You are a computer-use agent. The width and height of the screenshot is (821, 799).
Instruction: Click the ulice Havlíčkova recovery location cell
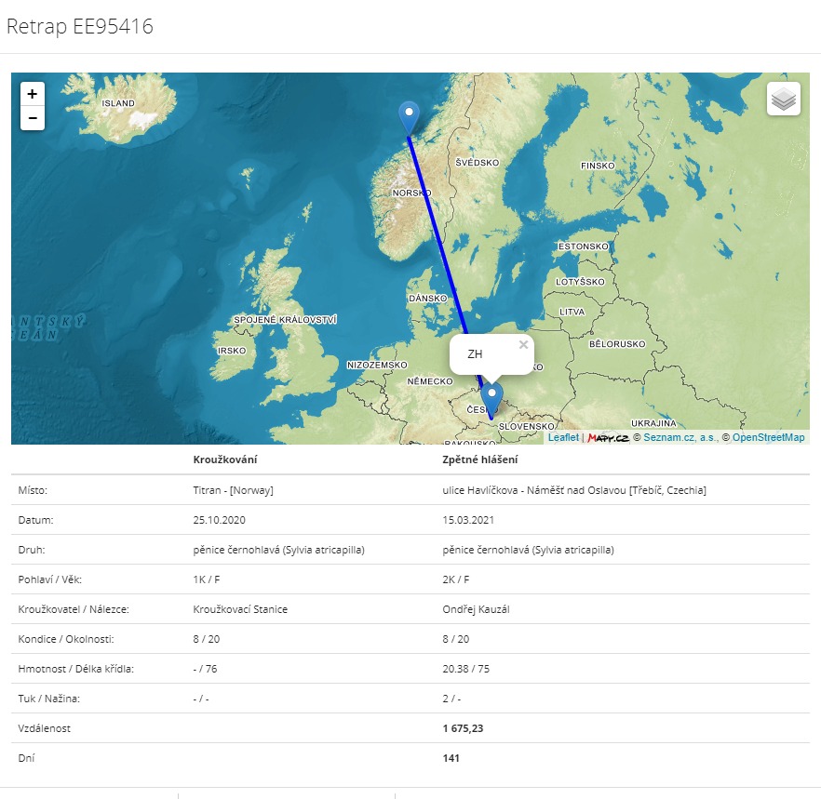574,490
